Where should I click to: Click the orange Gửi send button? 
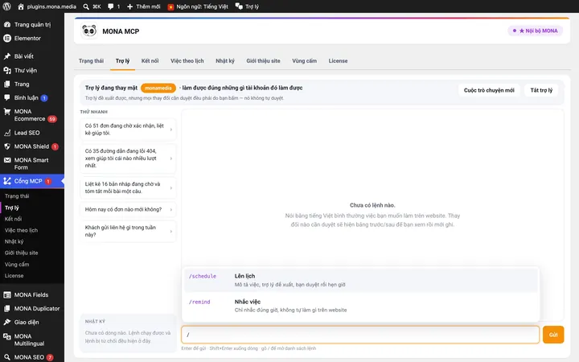[553, 335]
